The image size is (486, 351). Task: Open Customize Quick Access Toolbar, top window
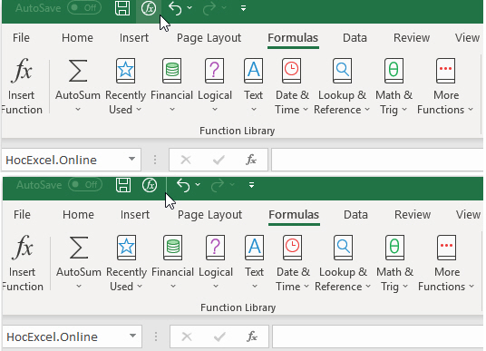point(243,8)
